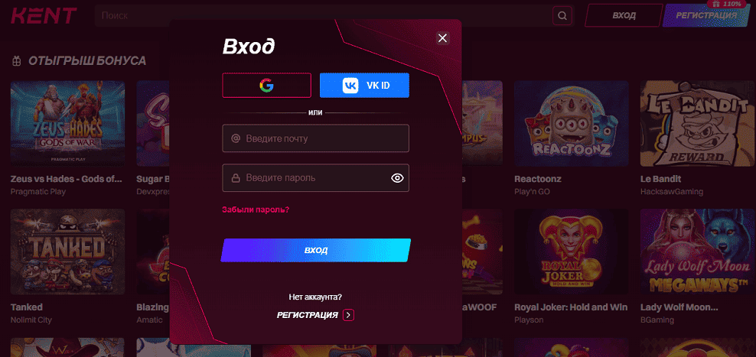Viewport: 756px width, 357px height.
Task: Focus the Введите почту email field
Action: click(316, 138)
